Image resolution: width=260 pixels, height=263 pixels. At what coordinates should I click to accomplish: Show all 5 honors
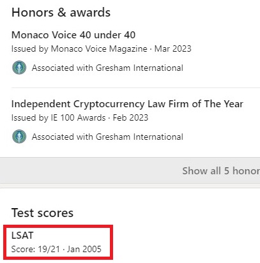[x=221, y=170]
